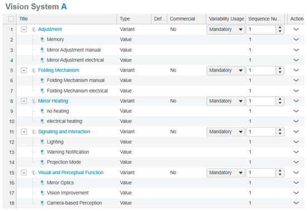Click the icon next to Warning Notification
Viewport: 307px width, 211px height.
point(42,152)
